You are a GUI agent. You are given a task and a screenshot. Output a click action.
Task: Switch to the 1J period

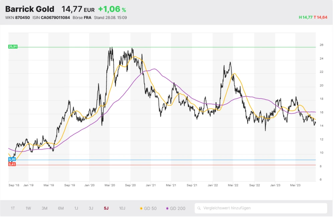tap(76, 208)
